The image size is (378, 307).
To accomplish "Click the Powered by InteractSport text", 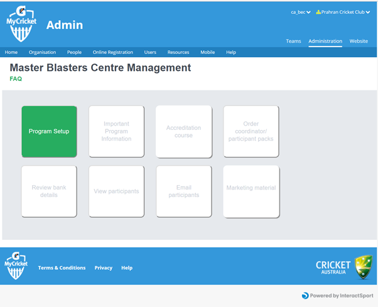I will pos(342,296).
